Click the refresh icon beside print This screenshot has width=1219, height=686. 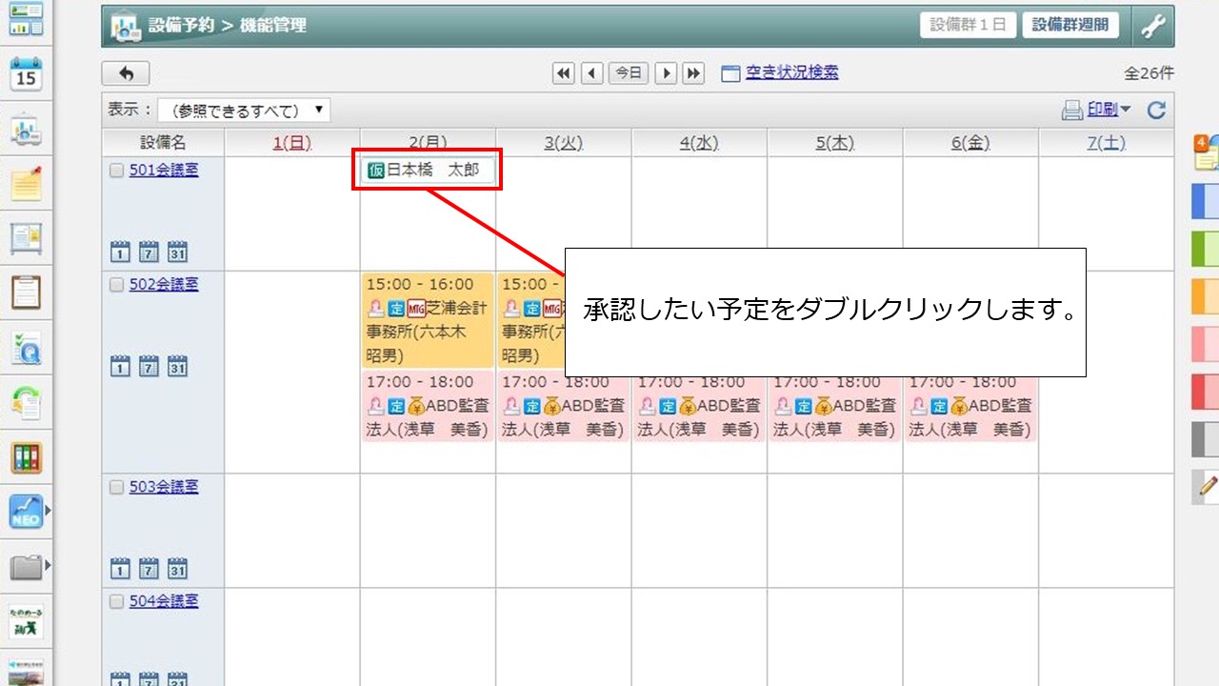1156,111
